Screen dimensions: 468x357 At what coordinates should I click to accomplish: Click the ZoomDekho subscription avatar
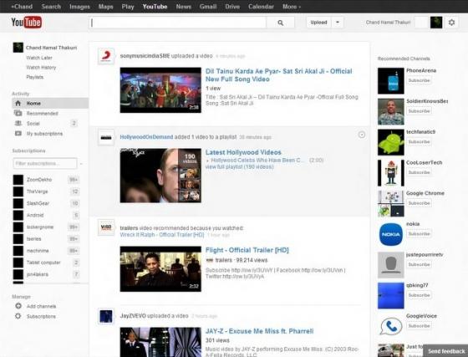tap(18, 180)
